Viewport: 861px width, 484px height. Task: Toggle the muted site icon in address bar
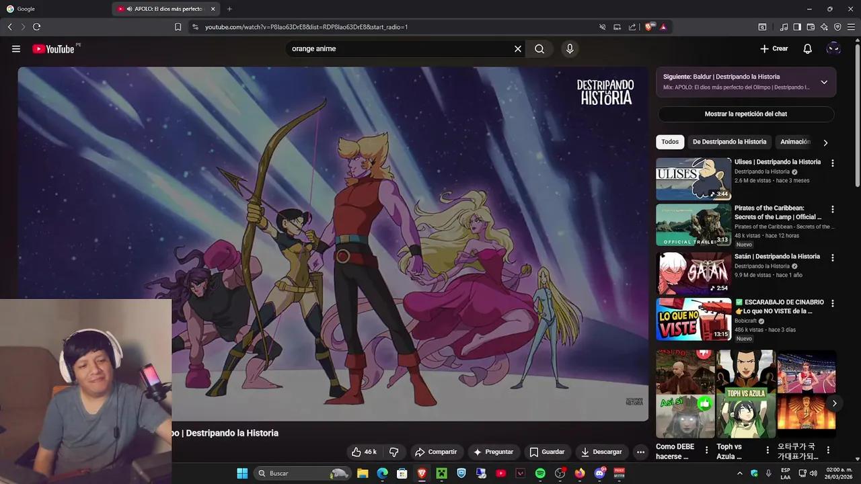[x=603, y=27]
